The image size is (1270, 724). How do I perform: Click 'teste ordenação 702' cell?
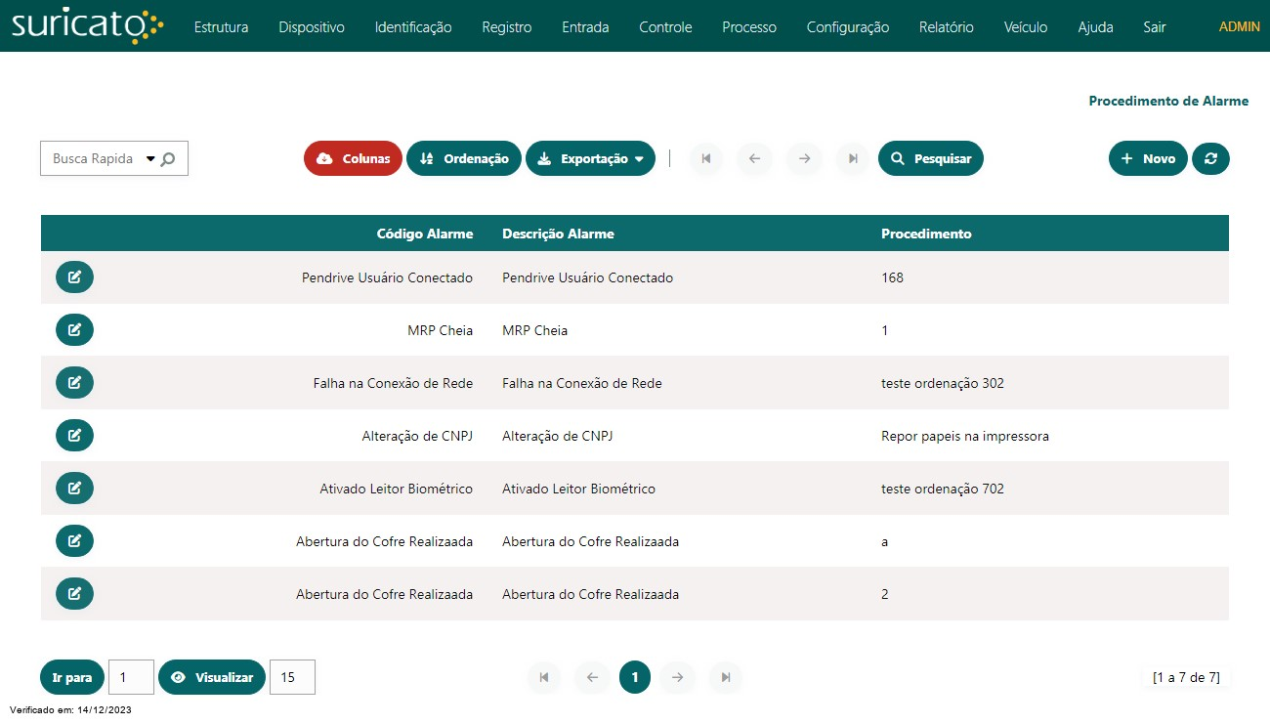[x=943, y=489]
